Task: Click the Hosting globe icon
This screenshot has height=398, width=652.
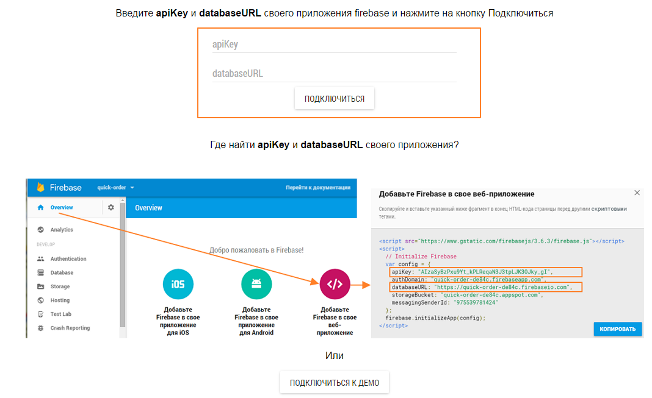Action: pos(40,300)
